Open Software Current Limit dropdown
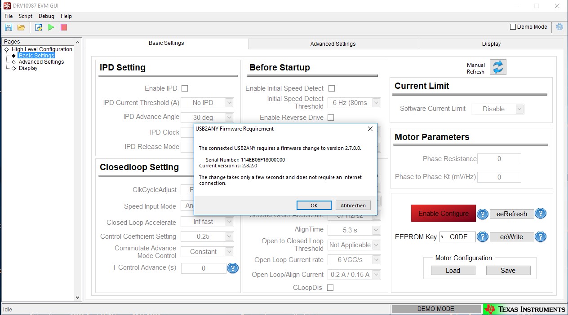The width and height of the screenshot is (568, 315). [x=520, y=109]
